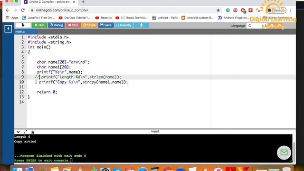Open Chrome's three-dot menu
The height and width of the screenshot is (171, 304).
tap(291, 10)
